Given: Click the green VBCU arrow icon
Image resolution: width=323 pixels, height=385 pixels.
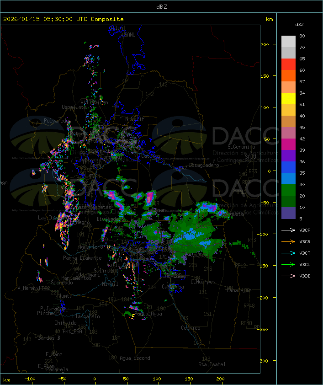Looking at the screenshot, I should coord(288,265).
